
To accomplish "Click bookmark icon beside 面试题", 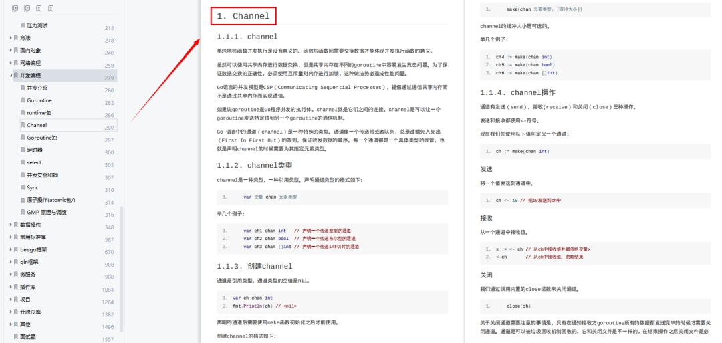I will (16, 336).
